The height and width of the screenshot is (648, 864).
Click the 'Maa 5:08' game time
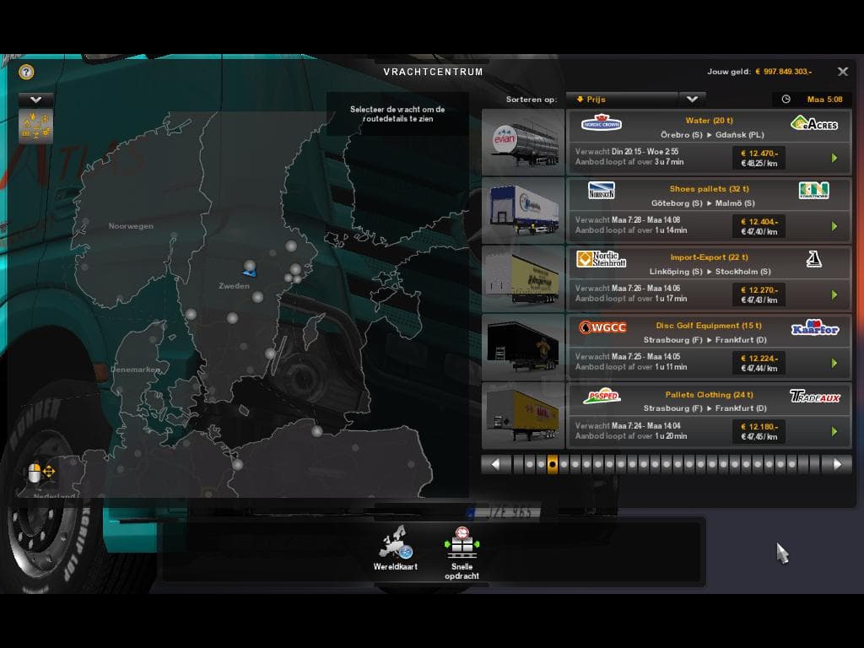tap(824, 100)
